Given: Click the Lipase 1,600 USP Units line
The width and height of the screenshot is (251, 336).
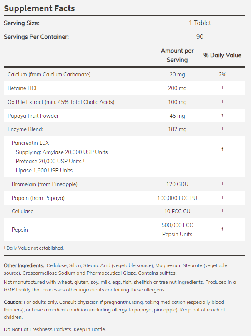Looking at the screenshot, I should coord(44,170).
